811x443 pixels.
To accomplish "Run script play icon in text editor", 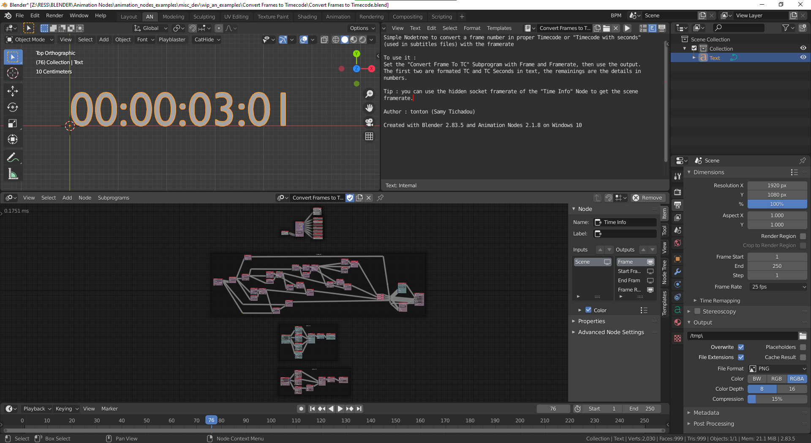I will [x=627, y=28].
